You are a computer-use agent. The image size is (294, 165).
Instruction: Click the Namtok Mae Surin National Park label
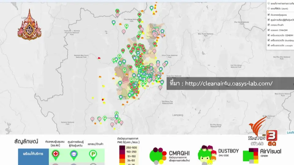pyautogui.click(x=81, y=56)
